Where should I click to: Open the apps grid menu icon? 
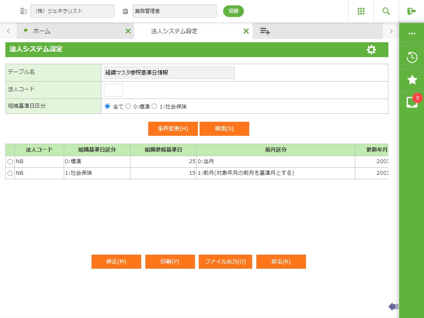click(361, 11)
